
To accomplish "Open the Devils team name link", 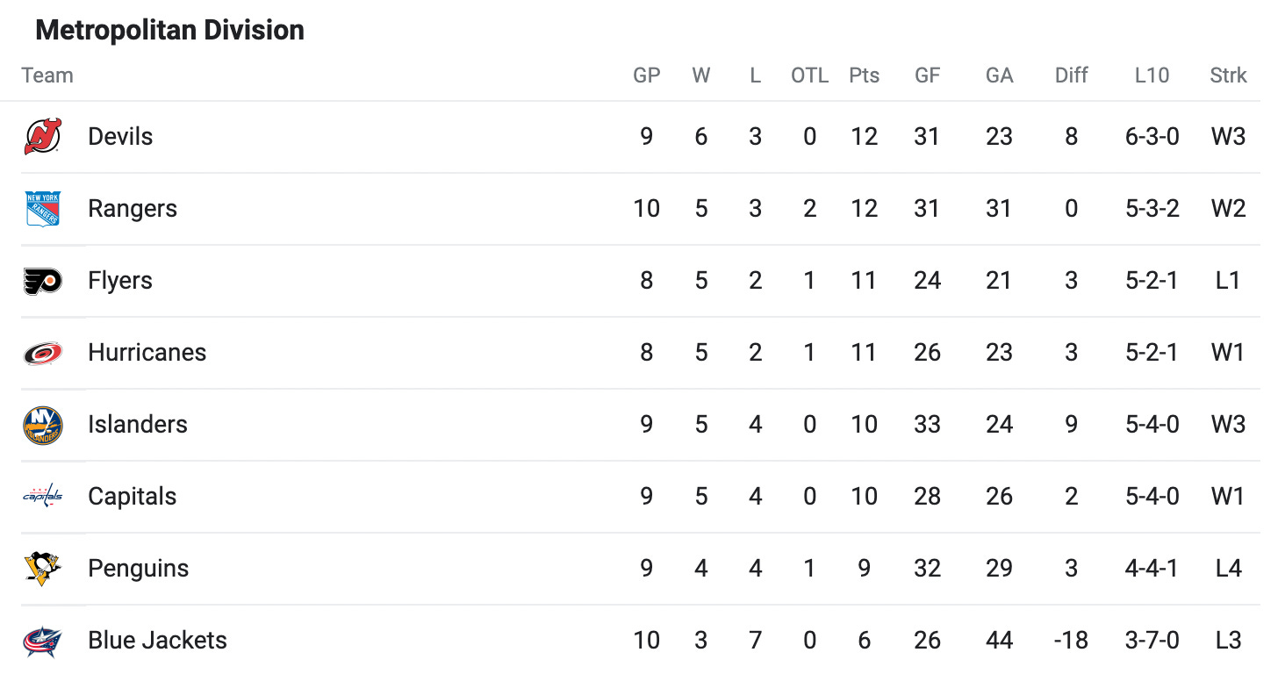I will [x=120, y=137].
